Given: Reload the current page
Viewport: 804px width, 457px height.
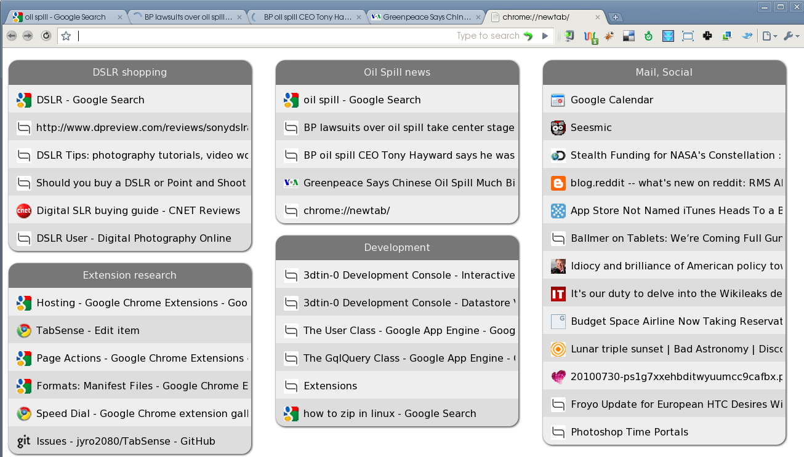Looking at the screenshot, I should pos(46,36).
